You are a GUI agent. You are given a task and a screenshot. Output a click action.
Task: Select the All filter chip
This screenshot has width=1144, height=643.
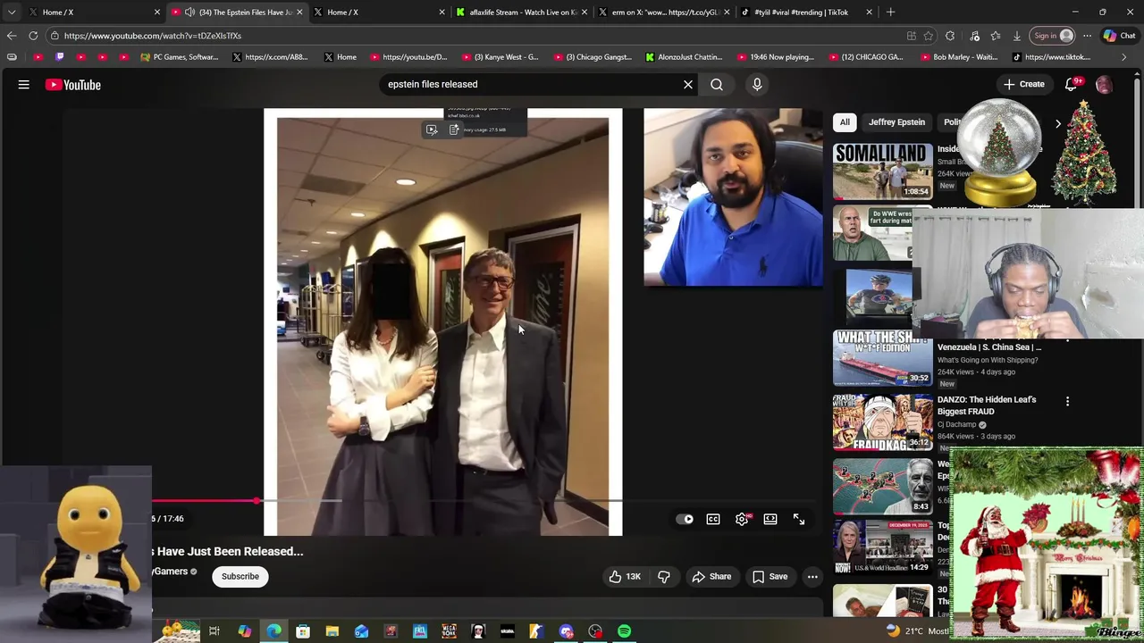[x=845, y=122]
